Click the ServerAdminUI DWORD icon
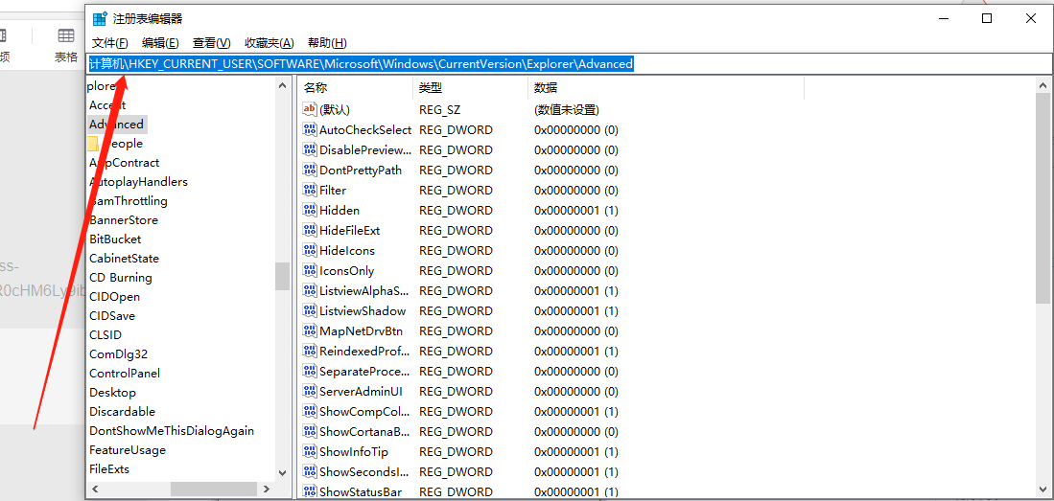The height and width of the screenshot is (501, 1054). [x=309, y=391]
